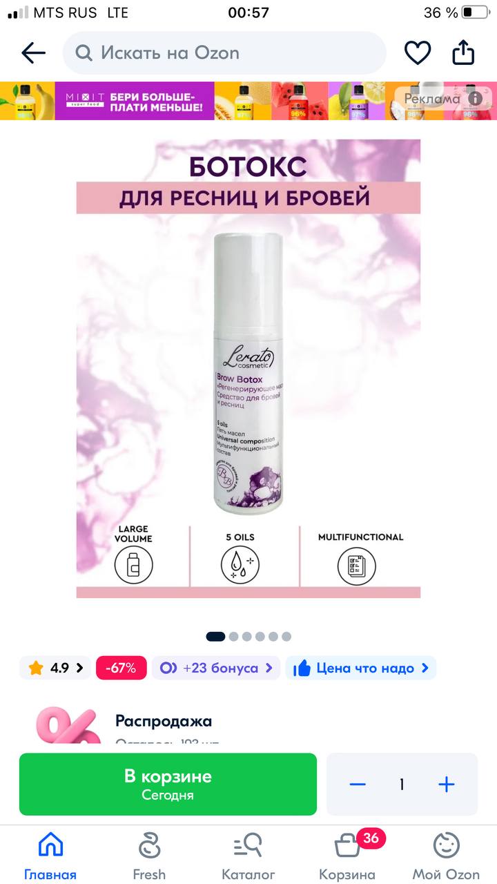Screen dimensions: 497x884
Task: Tap the back arrow icon
Action: [33, 52]
